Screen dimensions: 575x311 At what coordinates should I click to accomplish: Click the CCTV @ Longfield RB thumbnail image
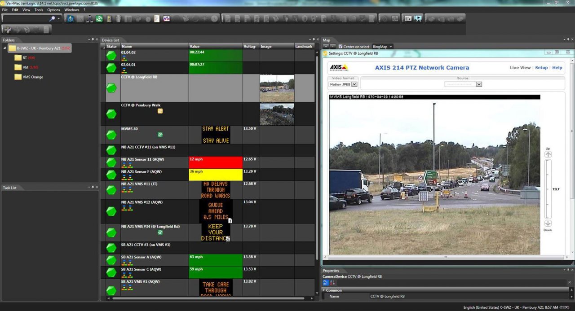click(x=277, y=88)
